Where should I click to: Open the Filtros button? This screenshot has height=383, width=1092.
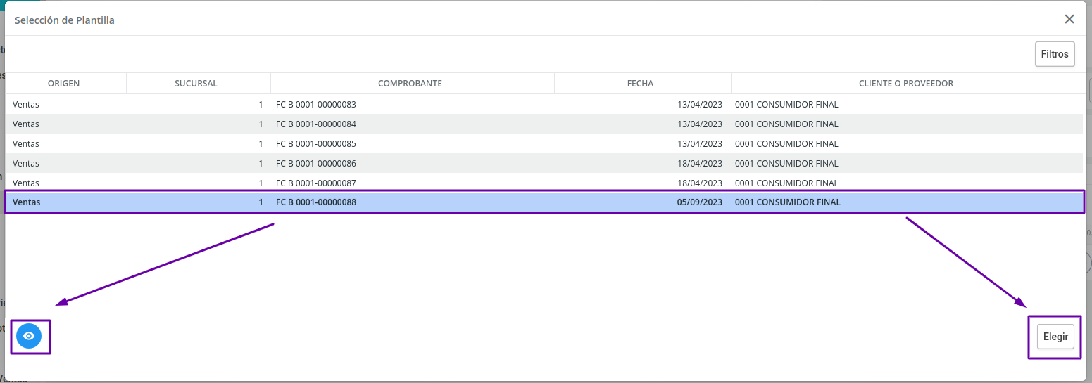(1055, 54)
